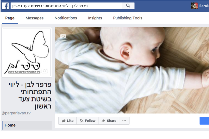
Task: Follow this page
Action: 87,121
